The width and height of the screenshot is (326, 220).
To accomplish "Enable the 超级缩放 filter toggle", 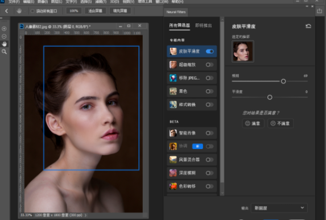I will pos(209,65).
